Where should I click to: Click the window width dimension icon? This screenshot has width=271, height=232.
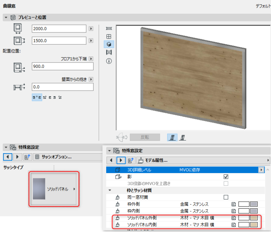18,29
